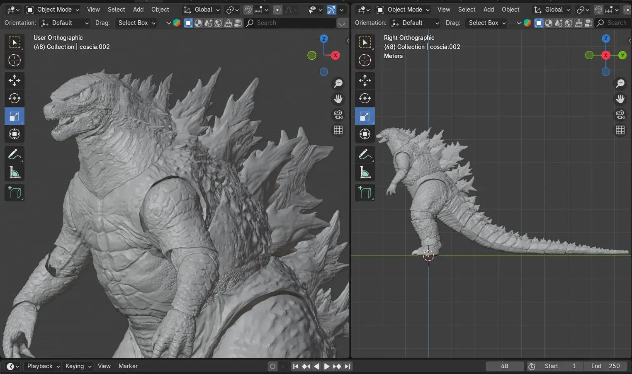Activate the Cursor tool in left viewport

tap(15, 61)
